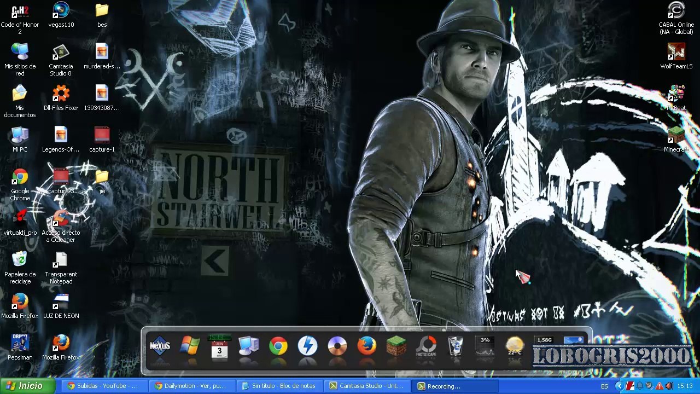Click the red and white tray icon
The image size is (700, 394).
[630, 386]
